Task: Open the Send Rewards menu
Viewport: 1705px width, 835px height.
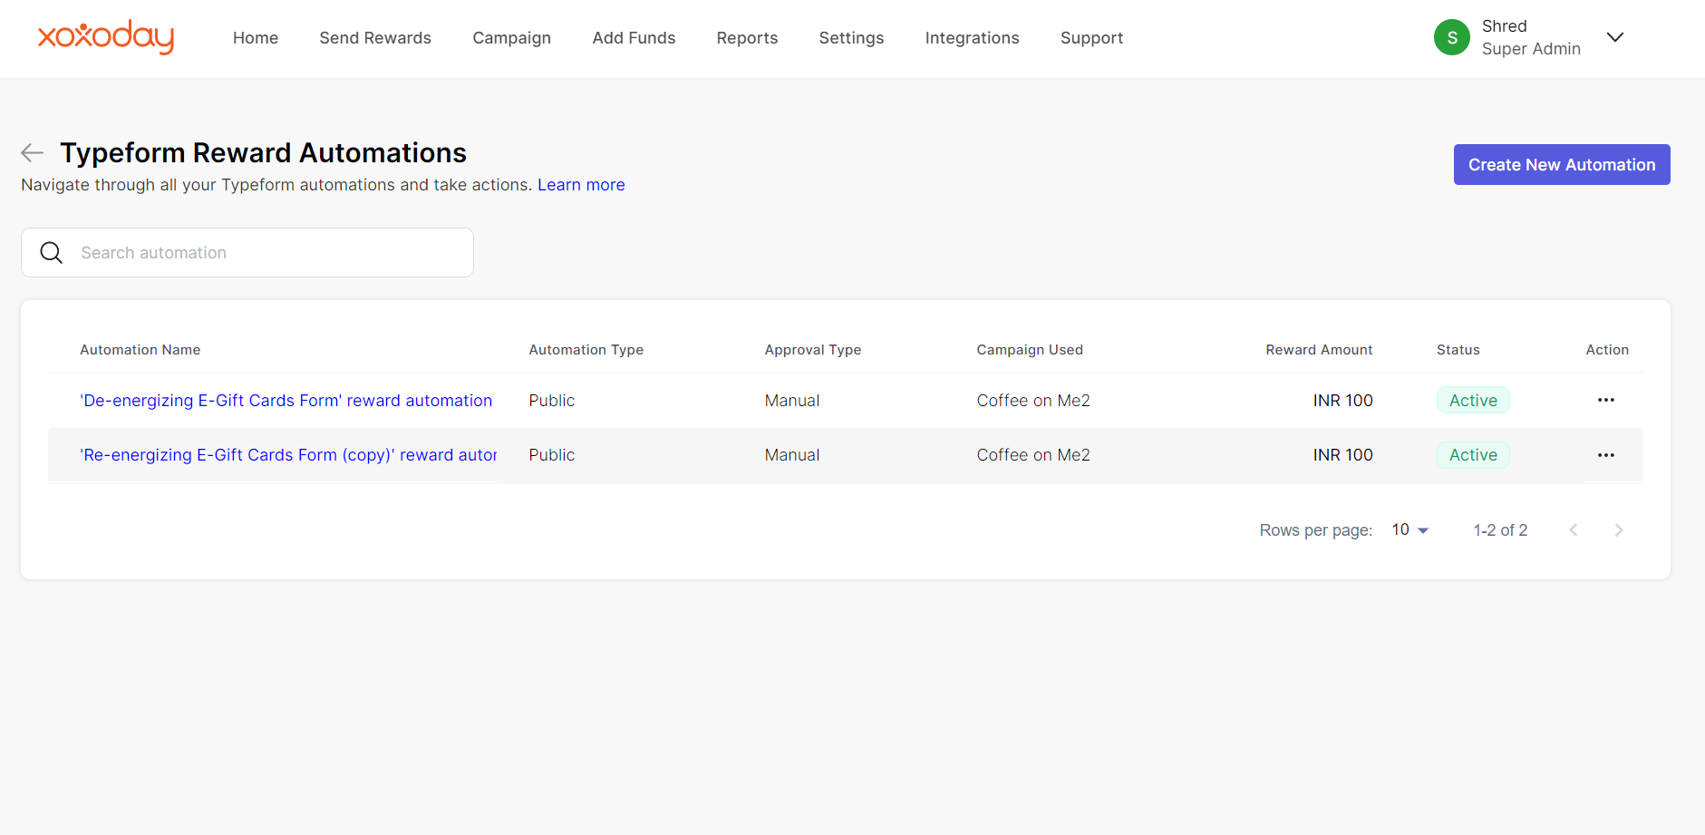Action: (x=375, y=38)
